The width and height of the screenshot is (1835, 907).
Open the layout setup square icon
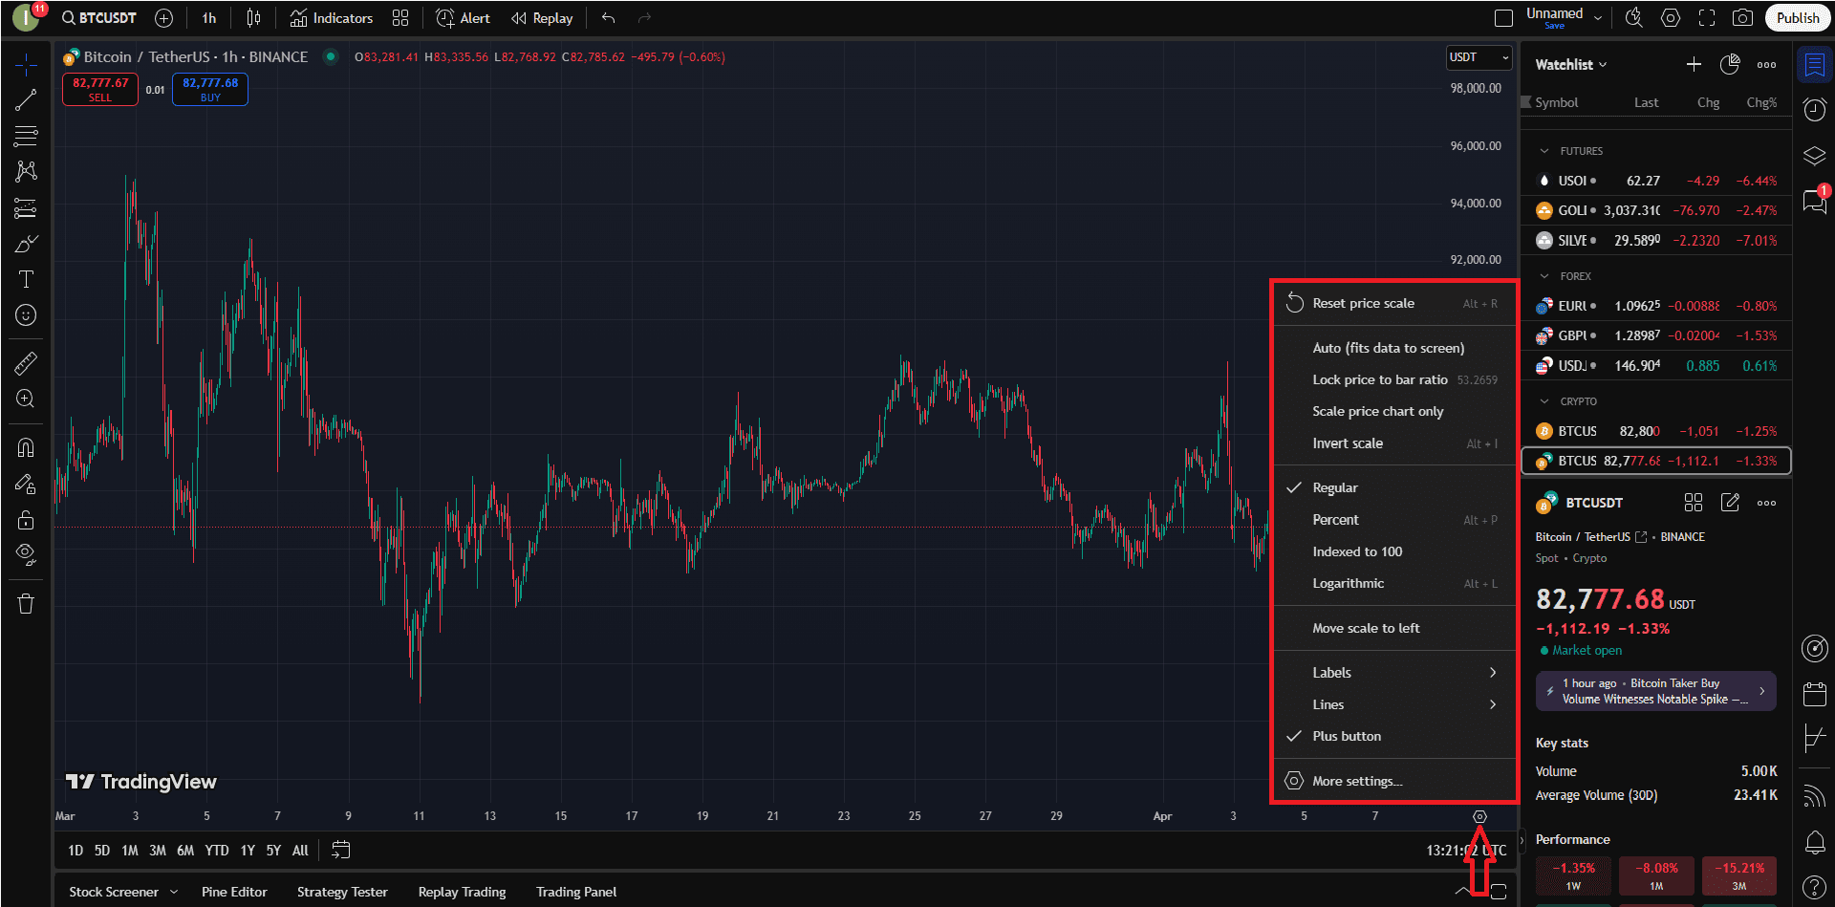pos(1503,18)
